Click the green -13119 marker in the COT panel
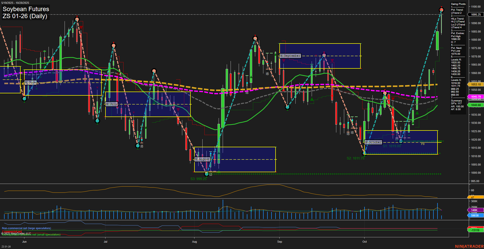This screenshot has height=249, width=484. pyautogui.click(x=475, y=230)
